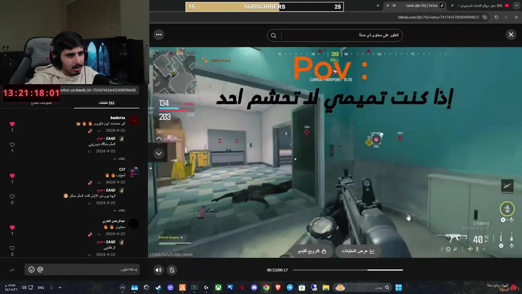Image resolution: width=522 pixels, height=294 pixels.
Task: Go to previous video with up chevron
Action: coord(159,138)
